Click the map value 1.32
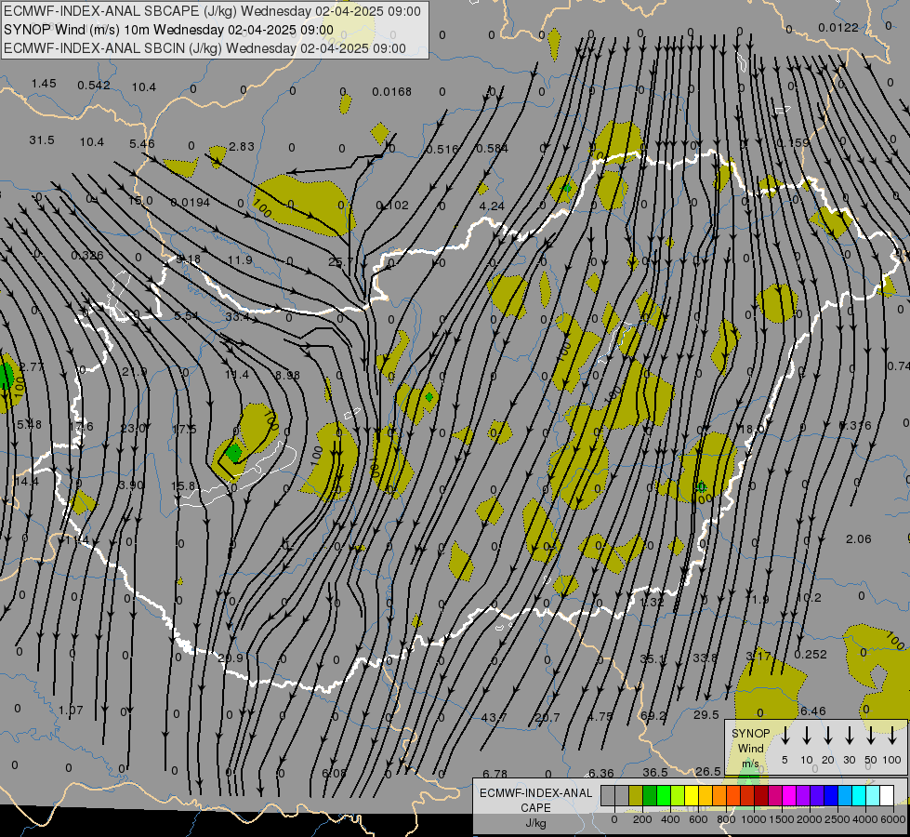The image size is (910, 837). 652,603
